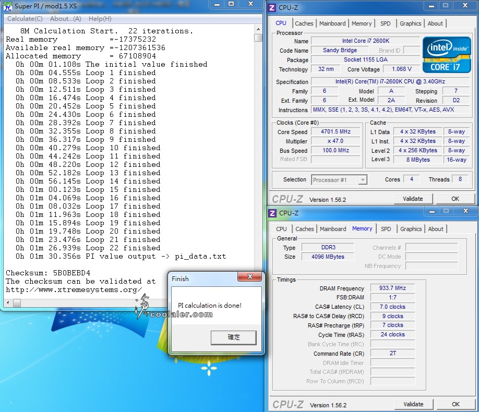Open the About...(A) menu in Super PI
The width and height of the screenshot is (479, 412).
(x=65, y=19)
